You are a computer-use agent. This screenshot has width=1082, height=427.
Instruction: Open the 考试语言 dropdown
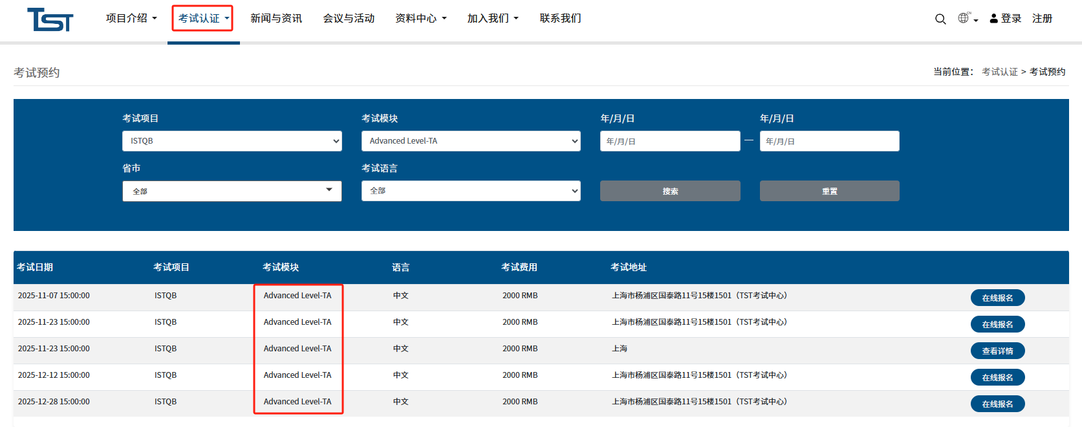coord(471,191)
